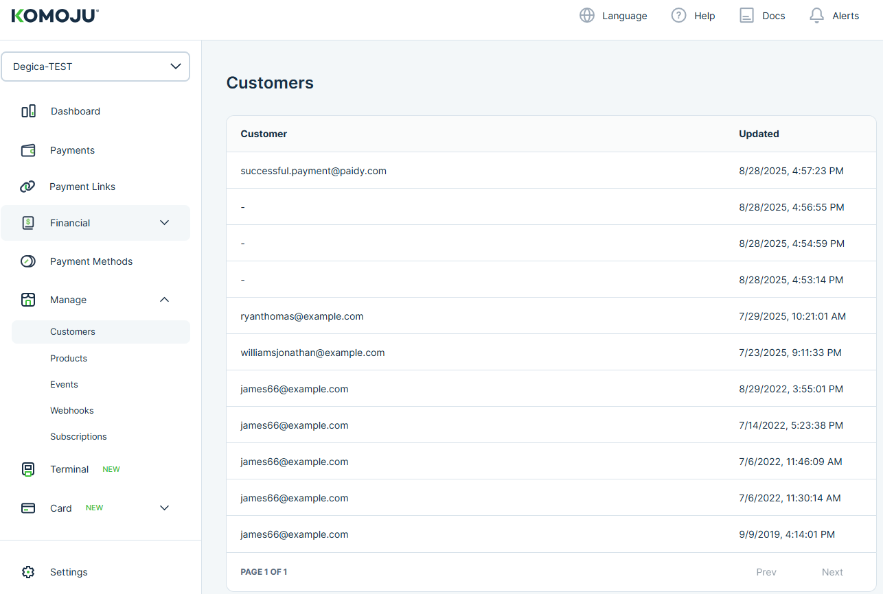Click the Dashboard chart icon
Image resolution: width=883 pixels, height=594 pixels.
pos(28,111)
